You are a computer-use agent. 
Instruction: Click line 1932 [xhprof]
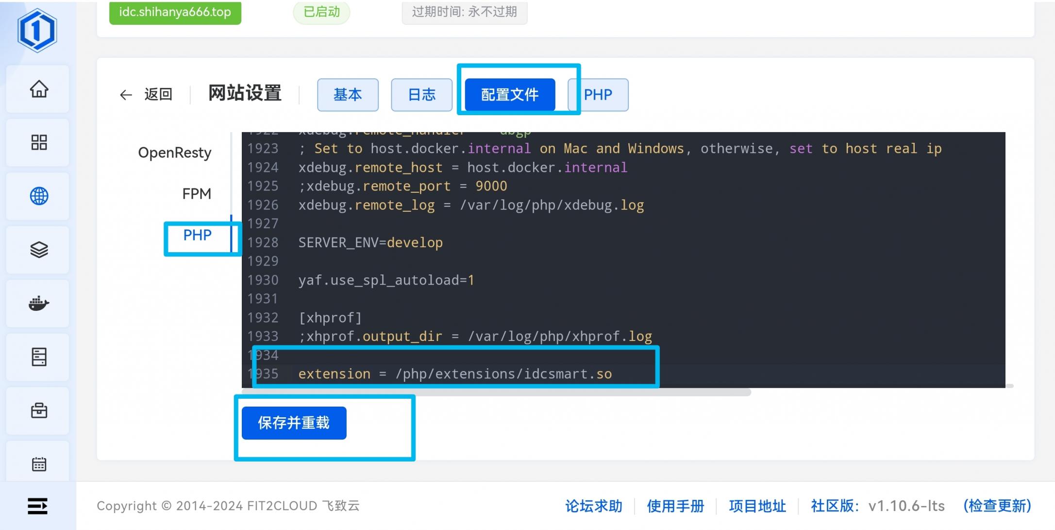tap(330, 318)
